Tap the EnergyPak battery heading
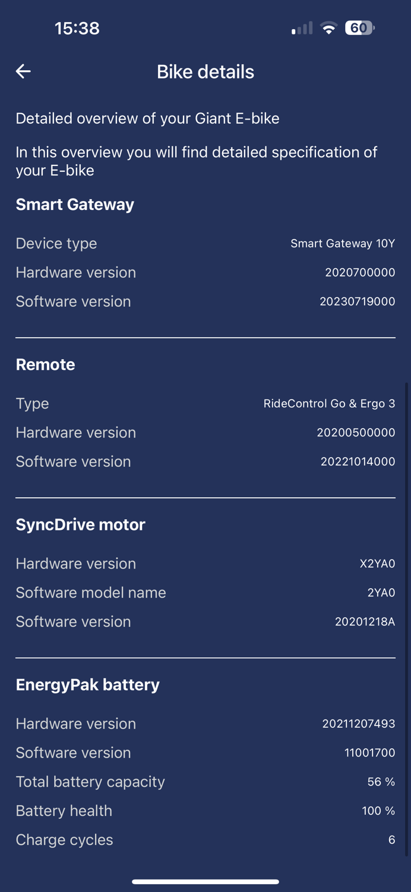 click(x=87, y=684)
